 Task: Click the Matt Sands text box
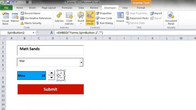pos(50,50)
